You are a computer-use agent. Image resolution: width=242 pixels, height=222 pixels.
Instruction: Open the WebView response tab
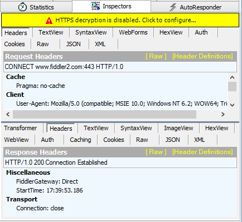(17, 140)
